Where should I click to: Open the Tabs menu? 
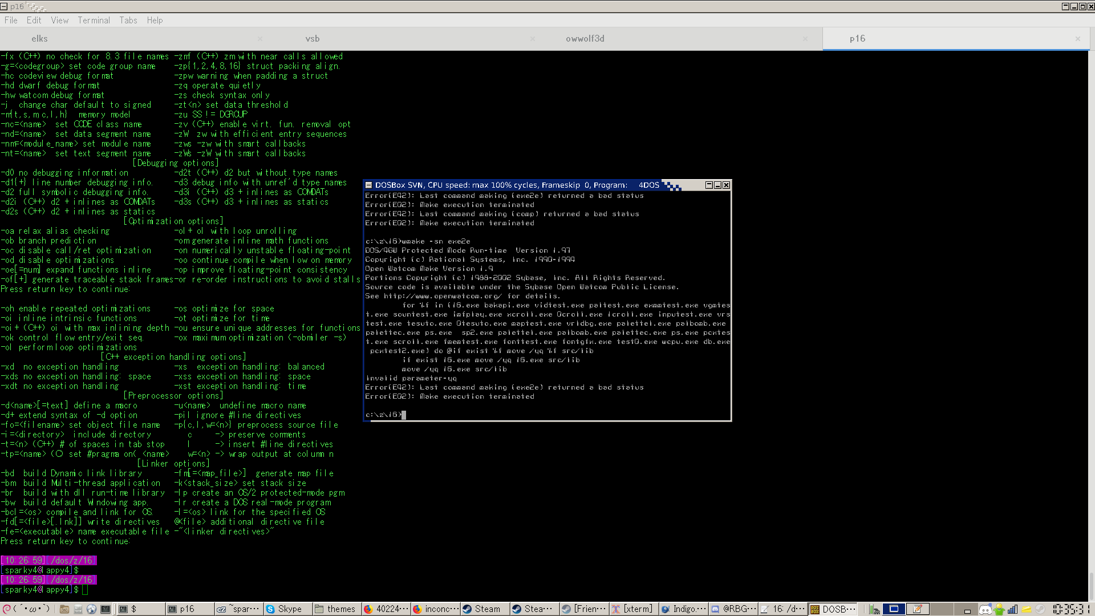point(128,20)
